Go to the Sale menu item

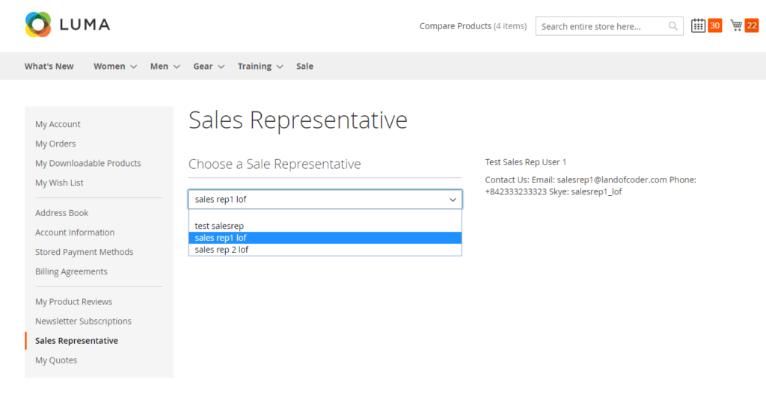point(304,67)
